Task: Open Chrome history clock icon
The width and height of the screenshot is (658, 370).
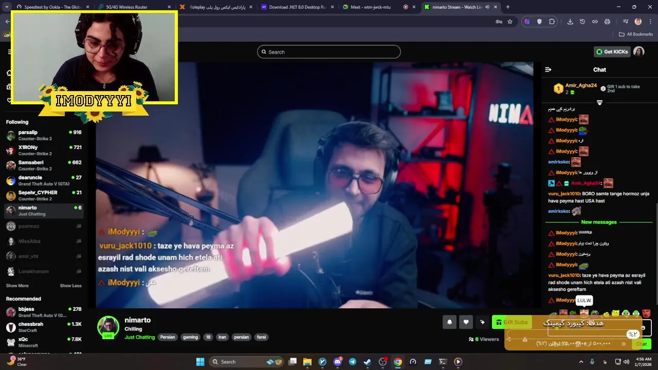Action: 582,22
